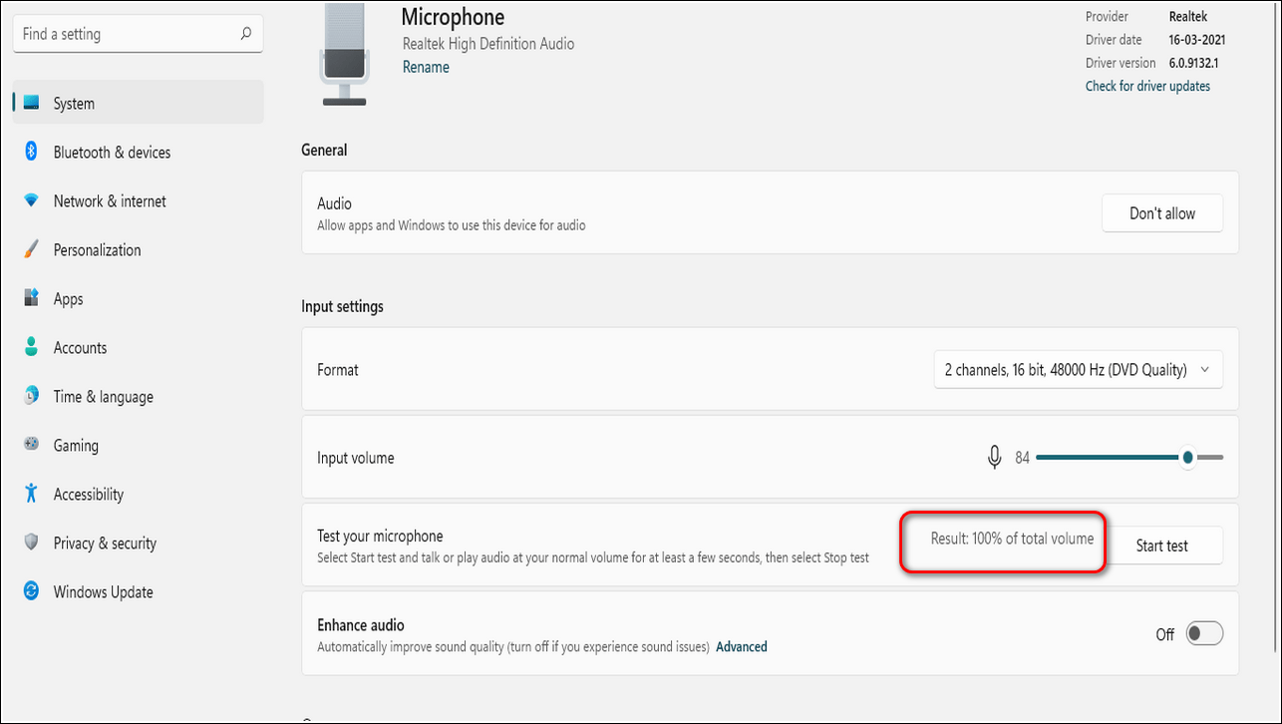Click the search magnifier icon
The width and height of the screenshot is (1282, 724).
coord(245,34)
